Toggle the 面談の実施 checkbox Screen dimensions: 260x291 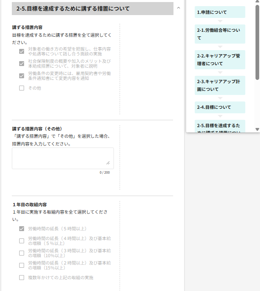click(22, 51)
